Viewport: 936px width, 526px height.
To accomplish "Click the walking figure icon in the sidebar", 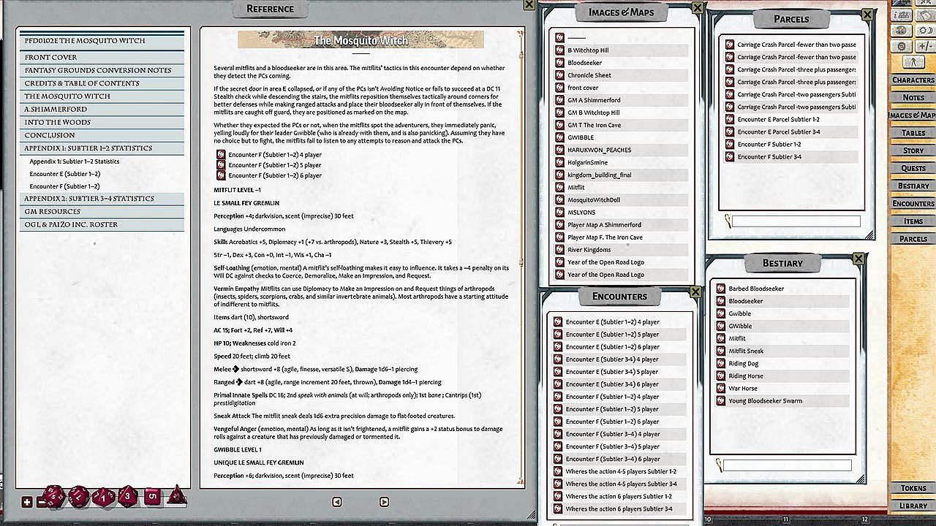I will pos(913,62).
